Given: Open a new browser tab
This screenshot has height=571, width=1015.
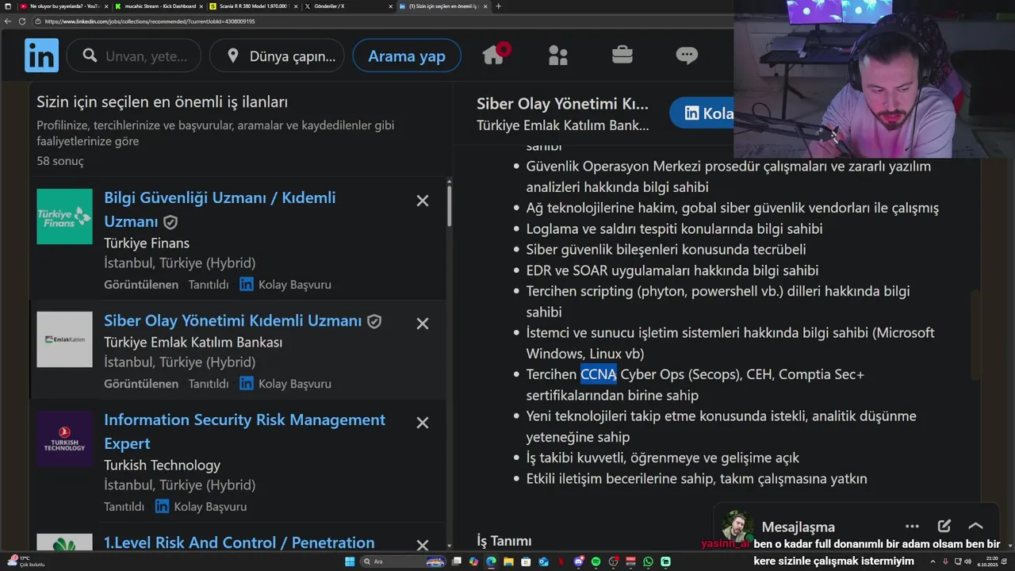Looking at the screenshot, I should [x=498, y=6].
